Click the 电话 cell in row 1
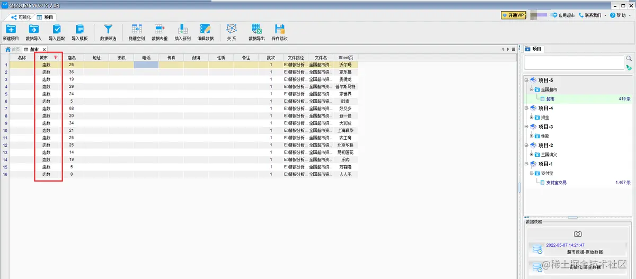The height and width of the screenshot is (279, 636). [x=146, y=65]
